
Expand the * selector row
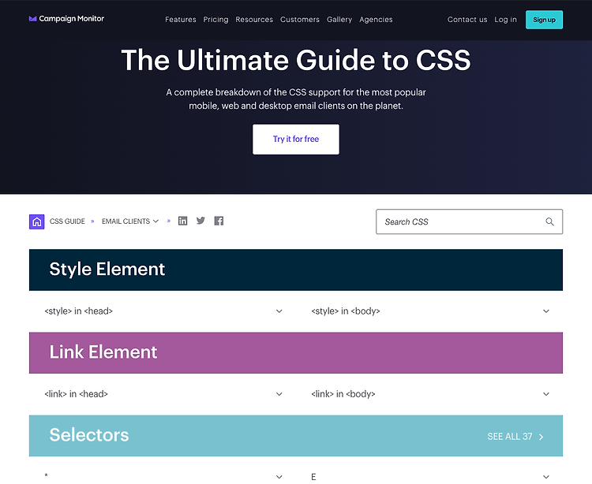(163, 476)
